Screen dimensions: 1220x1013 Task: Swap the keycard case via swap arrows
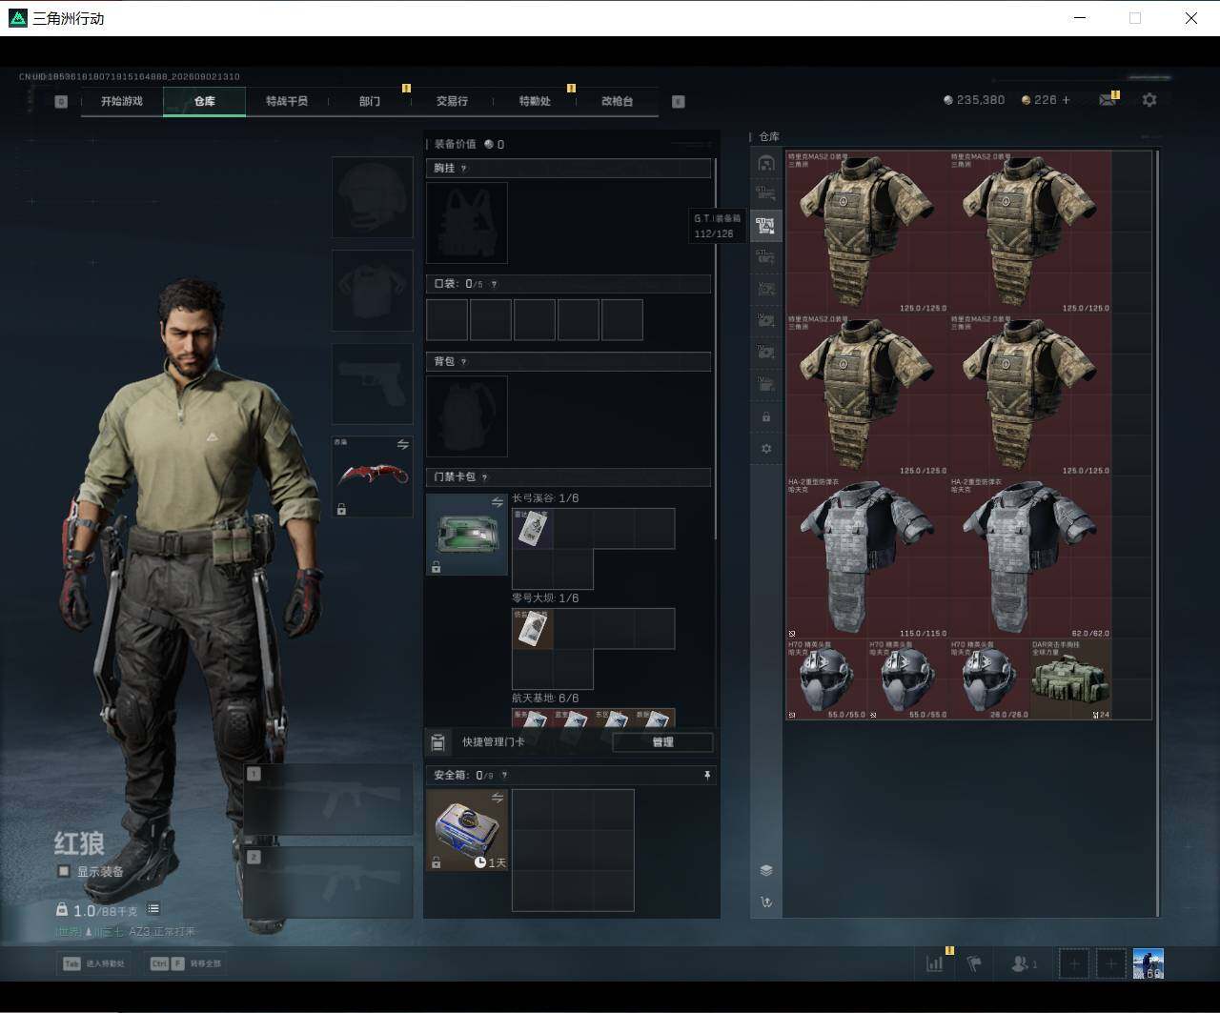[497, 502]
